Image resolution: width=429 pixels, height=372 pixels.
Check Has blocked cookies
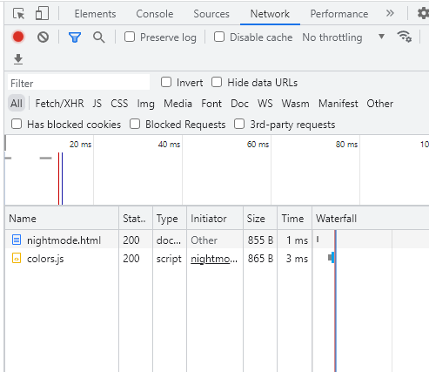coord(17,124)
